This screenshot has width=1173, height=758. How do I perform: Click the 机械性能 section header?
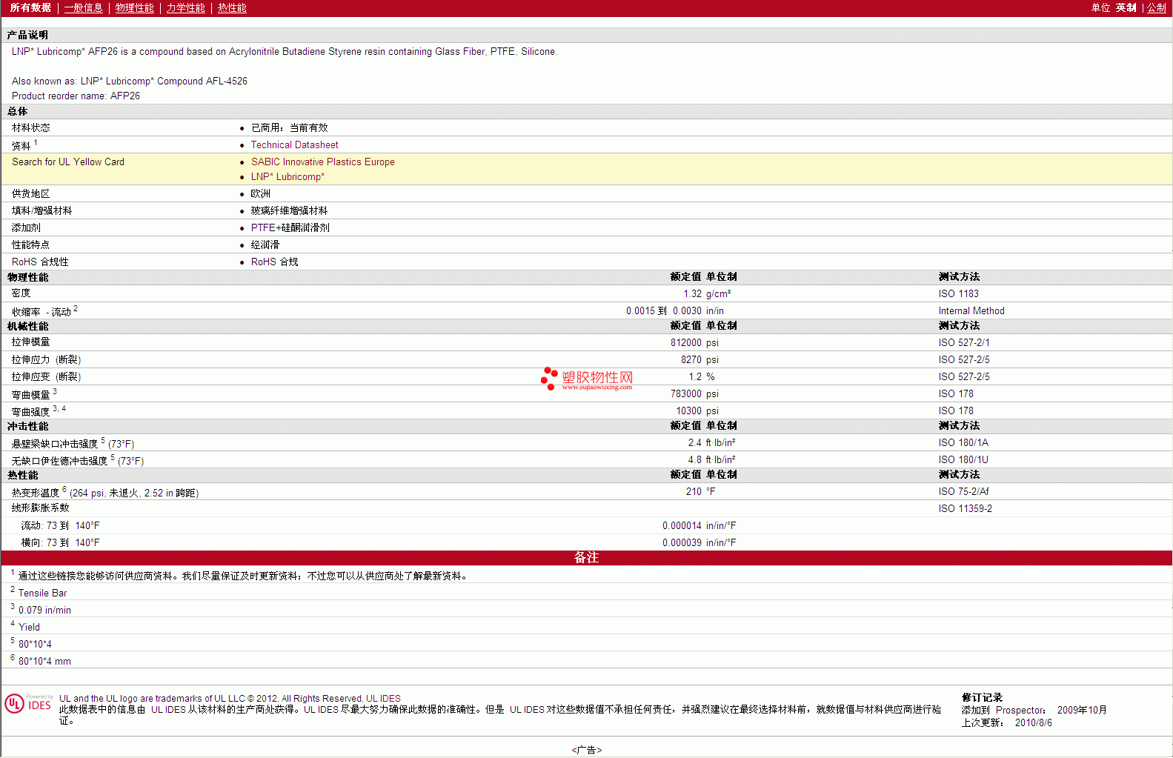click(27, 327)
